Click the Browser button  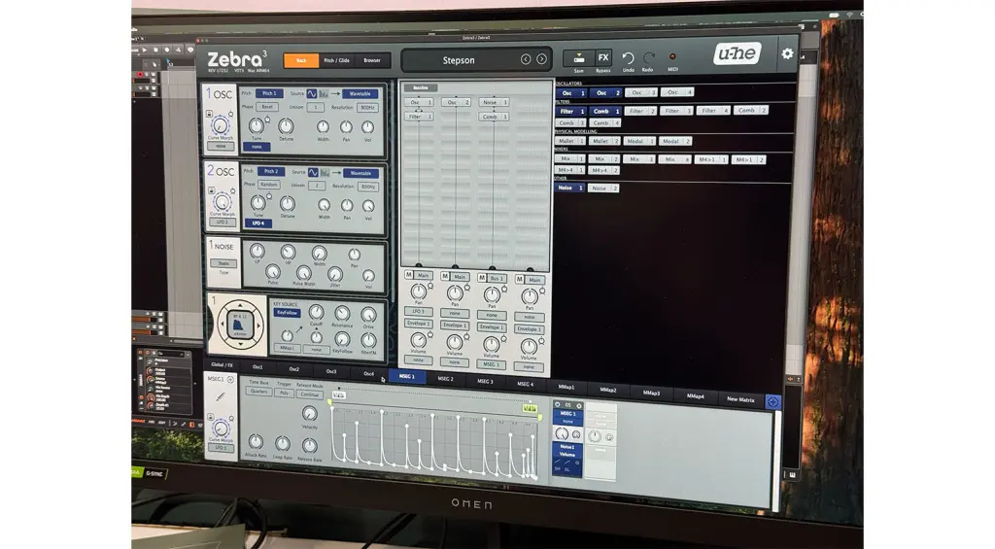(372, 60)
